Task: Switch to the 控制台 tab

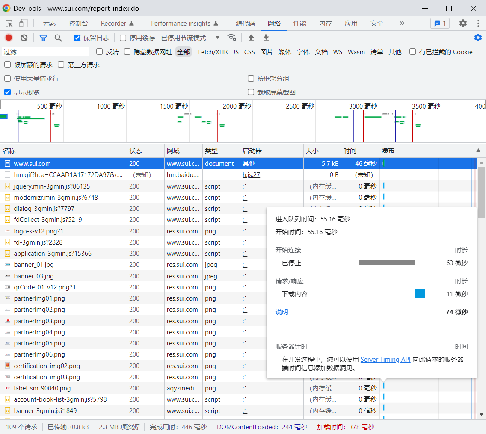Action: click(x=78, y=24)
